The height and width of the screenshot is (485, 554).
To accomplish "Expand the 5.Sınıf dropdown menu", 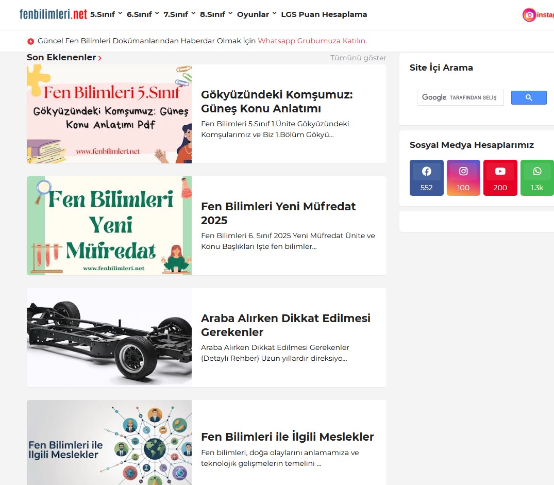I will pos(106,14).
